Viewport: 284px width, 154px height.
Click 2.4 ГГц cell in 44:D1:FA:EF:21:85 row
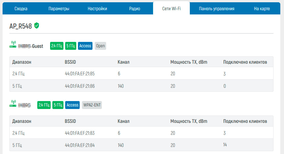(18, 74)
